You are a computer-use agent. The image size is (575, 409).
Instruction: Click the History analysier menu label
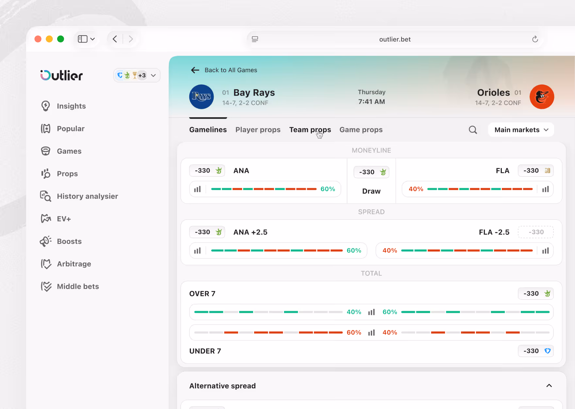pos(88,196)
